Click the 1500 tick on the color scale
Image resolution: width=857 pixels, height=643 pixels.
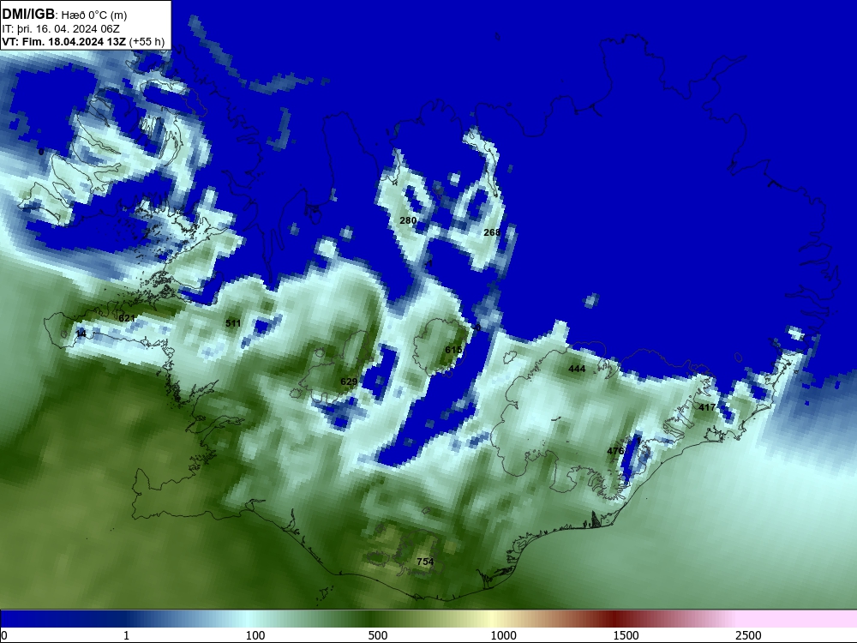click(626, 635)
